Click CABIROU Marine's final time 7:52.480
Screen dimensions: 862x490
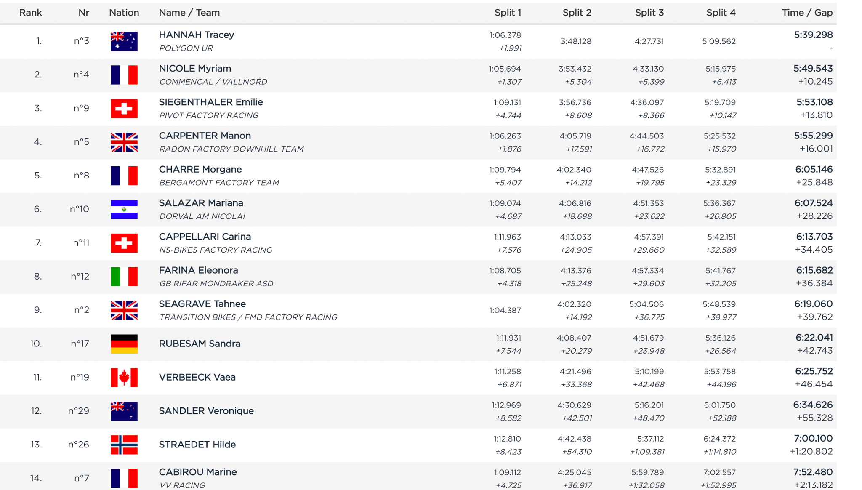click(813, 472)
